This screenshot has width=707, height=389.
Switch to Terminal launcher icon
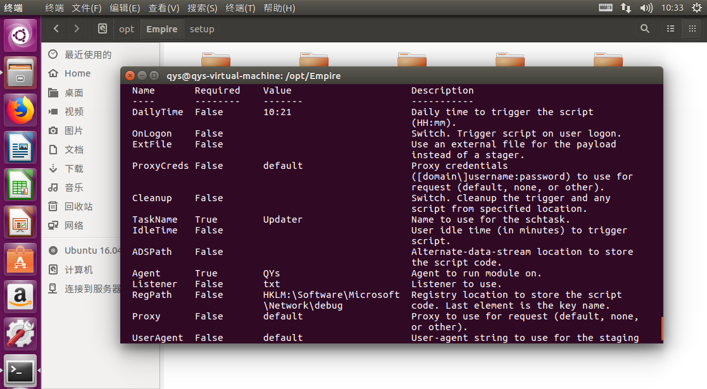point(20,371)
